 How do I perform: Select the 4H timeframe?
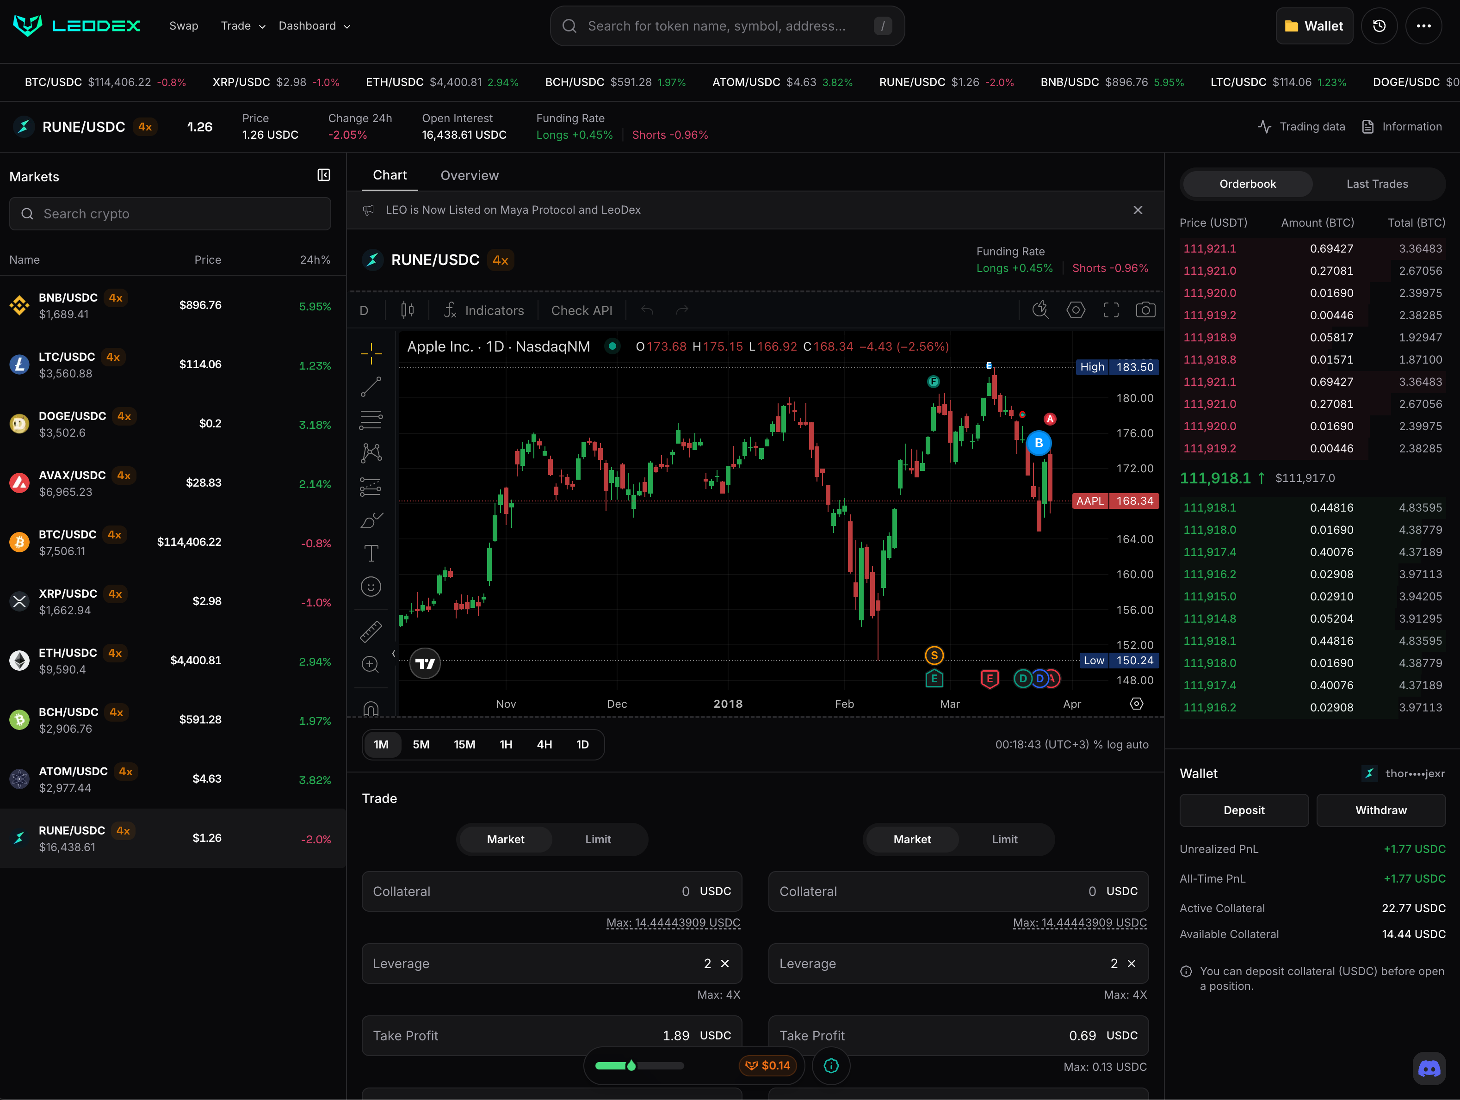544,744
